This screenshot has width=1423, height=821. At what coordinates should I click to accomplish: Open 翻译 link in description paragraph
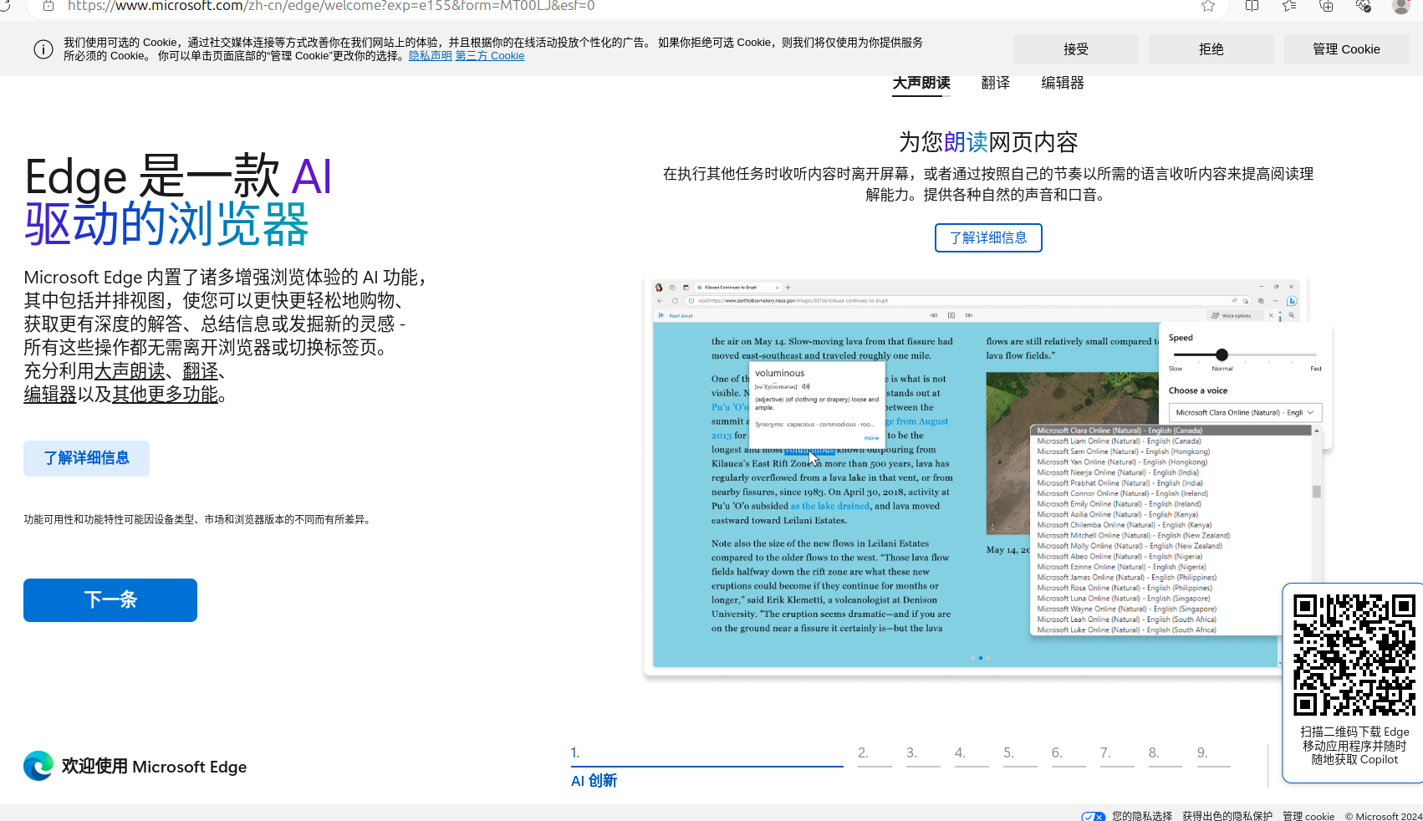pos(201,370)
